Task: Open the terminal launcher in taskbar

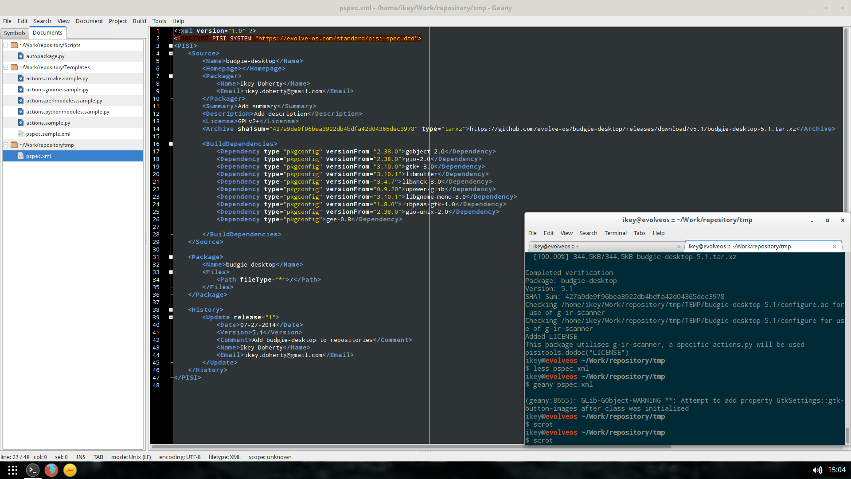Action: pyautogui.click(x=32, y=470)
